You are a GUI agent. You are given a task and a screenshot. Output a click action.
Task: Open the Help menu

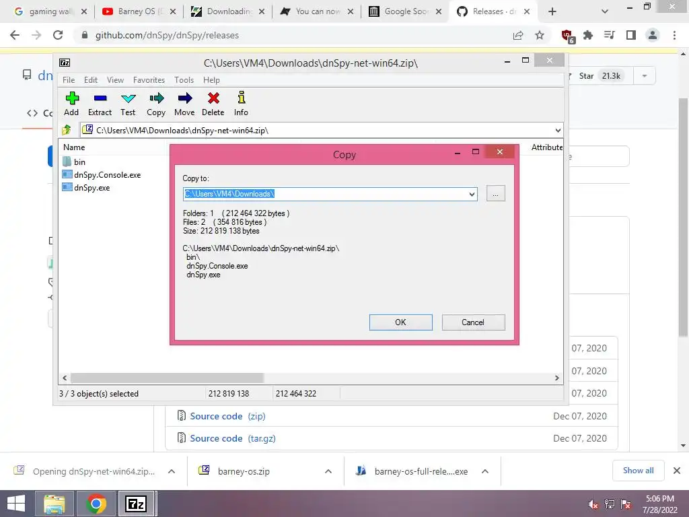(x=211, y=80)
